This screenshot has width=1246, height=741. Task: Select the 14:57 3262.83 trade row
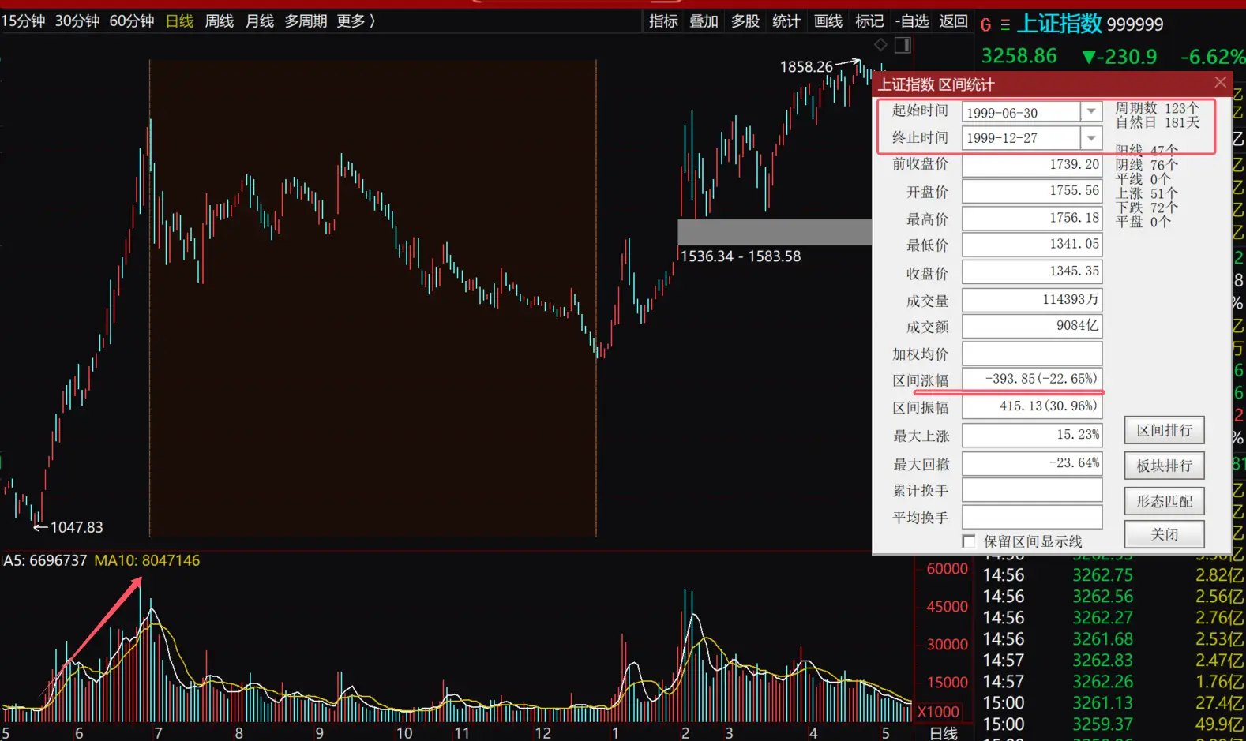tap(1113, 660)
